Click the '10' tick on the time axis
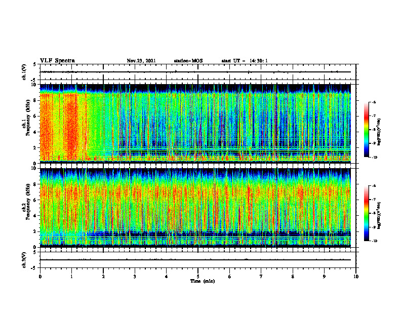The image size is (401, 310). point(356,277)
